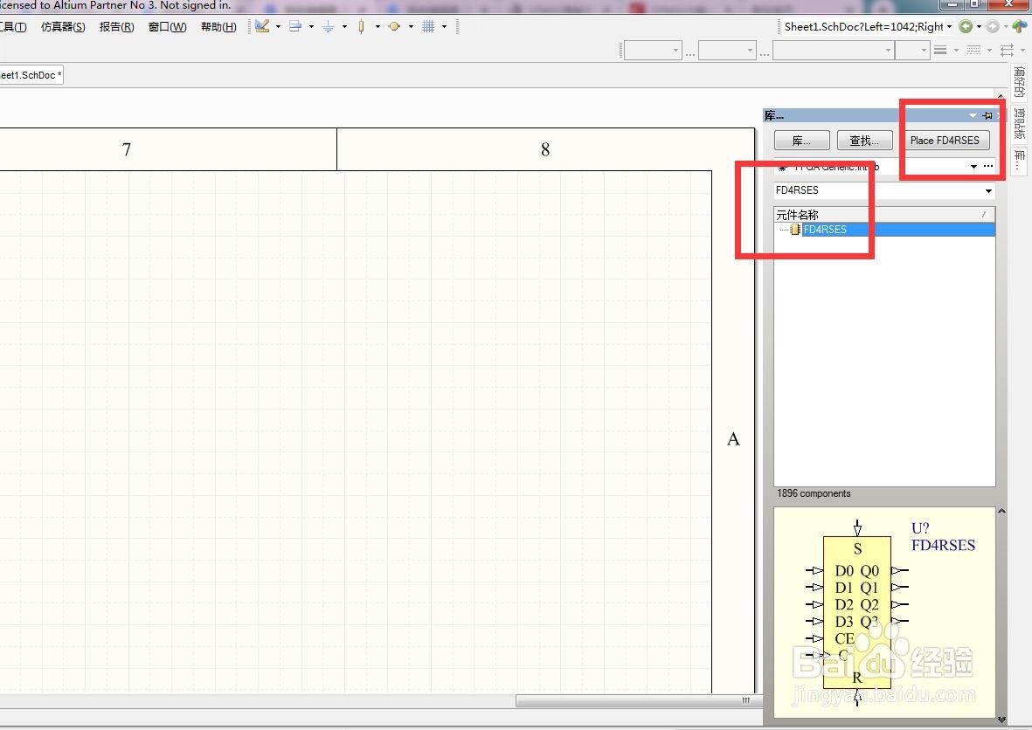The width and height of the screenshot is (1032, 730).
Task: Expand power sources dropdown arrow
Action: (x=344, y=27)
